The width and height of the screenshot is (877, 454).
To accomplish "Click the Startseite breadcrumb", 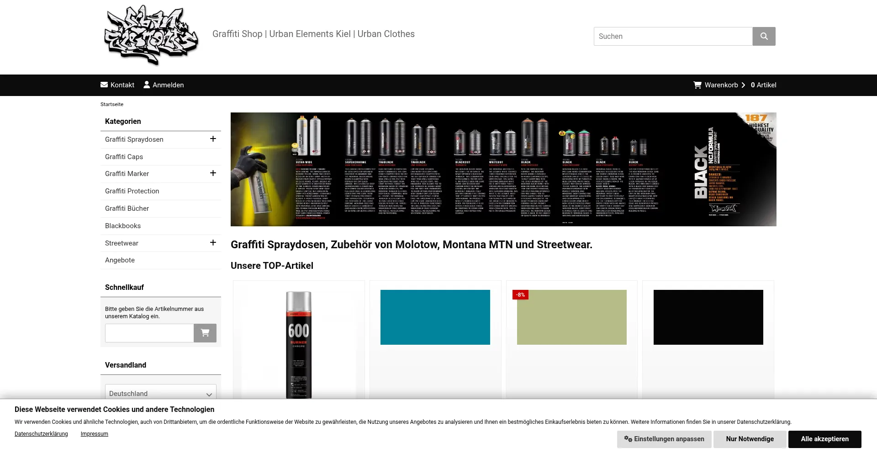I will click(112, 104).
